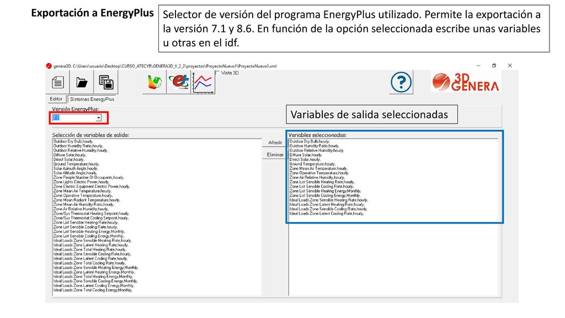Select Ideal Loads Zone Total Cooling Rate,hourly

[90, 263]
